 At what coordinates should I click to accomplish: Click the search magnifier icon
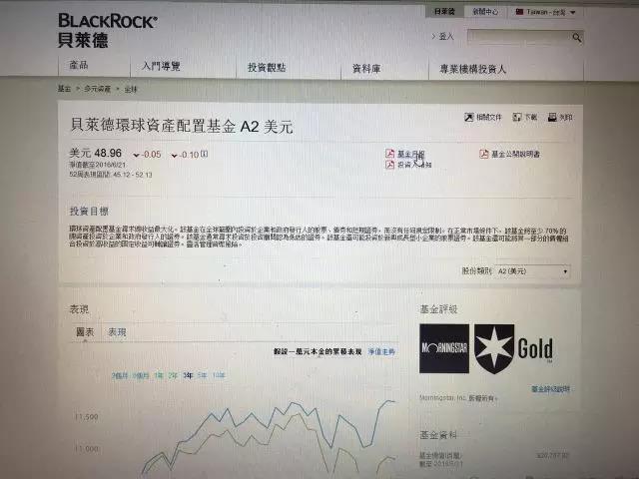576,38
